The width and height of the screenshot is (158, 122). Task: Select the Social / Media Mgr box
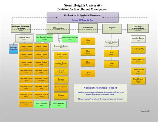138,61
